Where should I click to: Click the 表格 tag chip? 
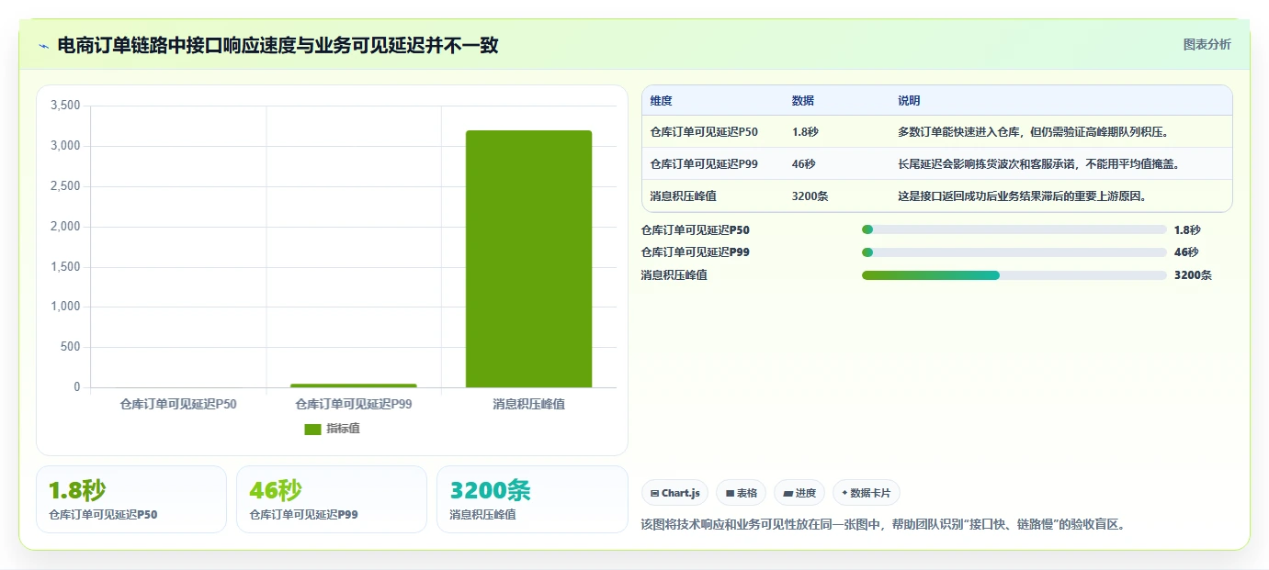pyautogui.click(x=742, y=493)
